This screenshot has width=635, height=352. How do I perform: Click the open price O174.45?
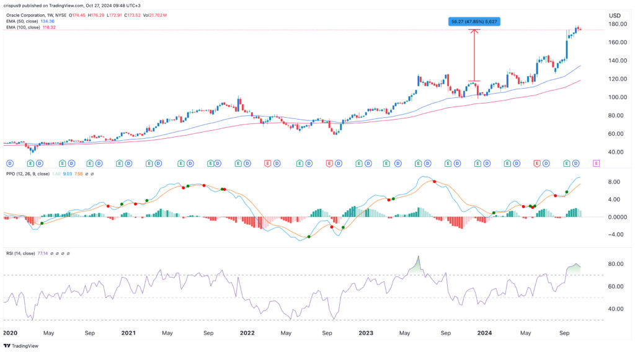pos(77,15)
